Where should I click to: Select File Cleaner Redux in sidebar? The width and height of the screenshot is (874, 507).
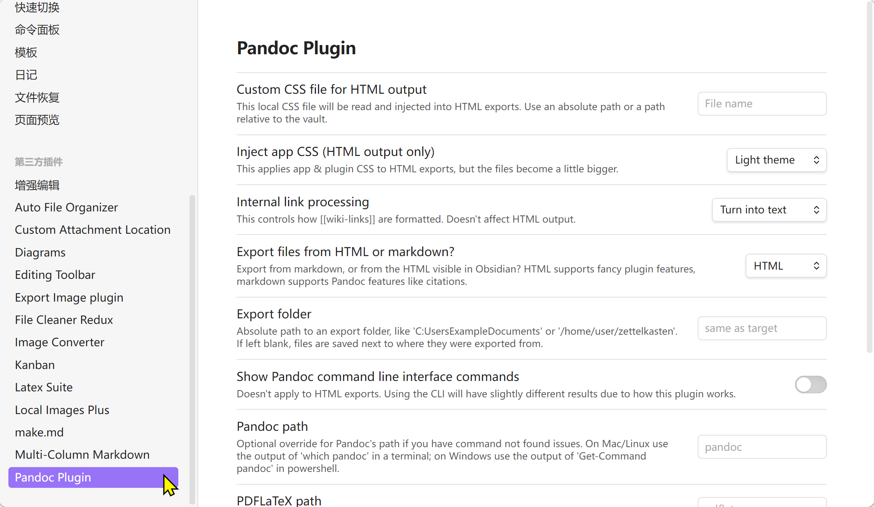pyautogui.click(x=64, y=320)
